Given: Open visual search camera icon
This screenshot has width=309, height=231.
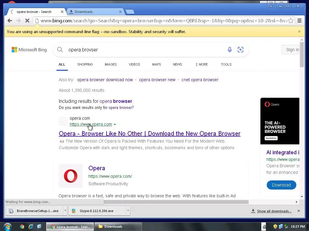Looking at the screenshot, I should 240,50.
